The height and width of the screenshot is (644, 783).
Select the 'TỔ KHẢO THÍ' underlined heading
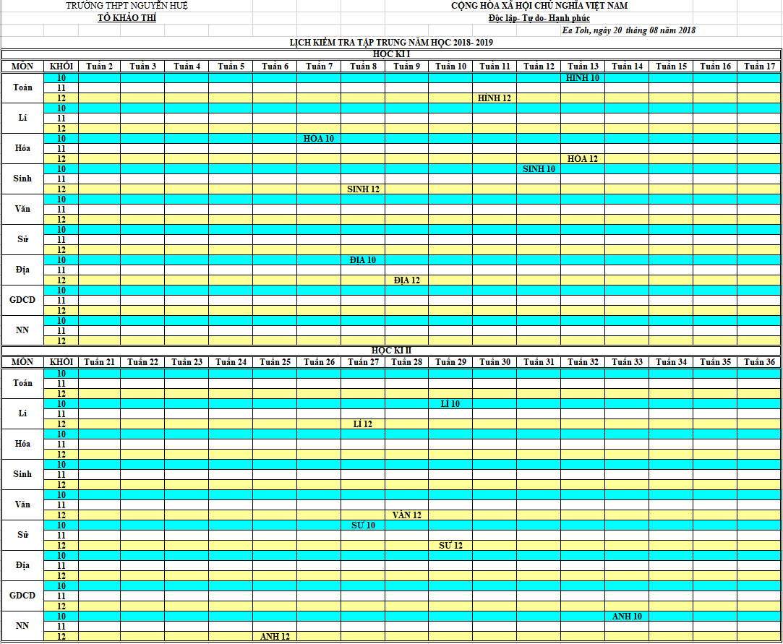coord(127,18)
